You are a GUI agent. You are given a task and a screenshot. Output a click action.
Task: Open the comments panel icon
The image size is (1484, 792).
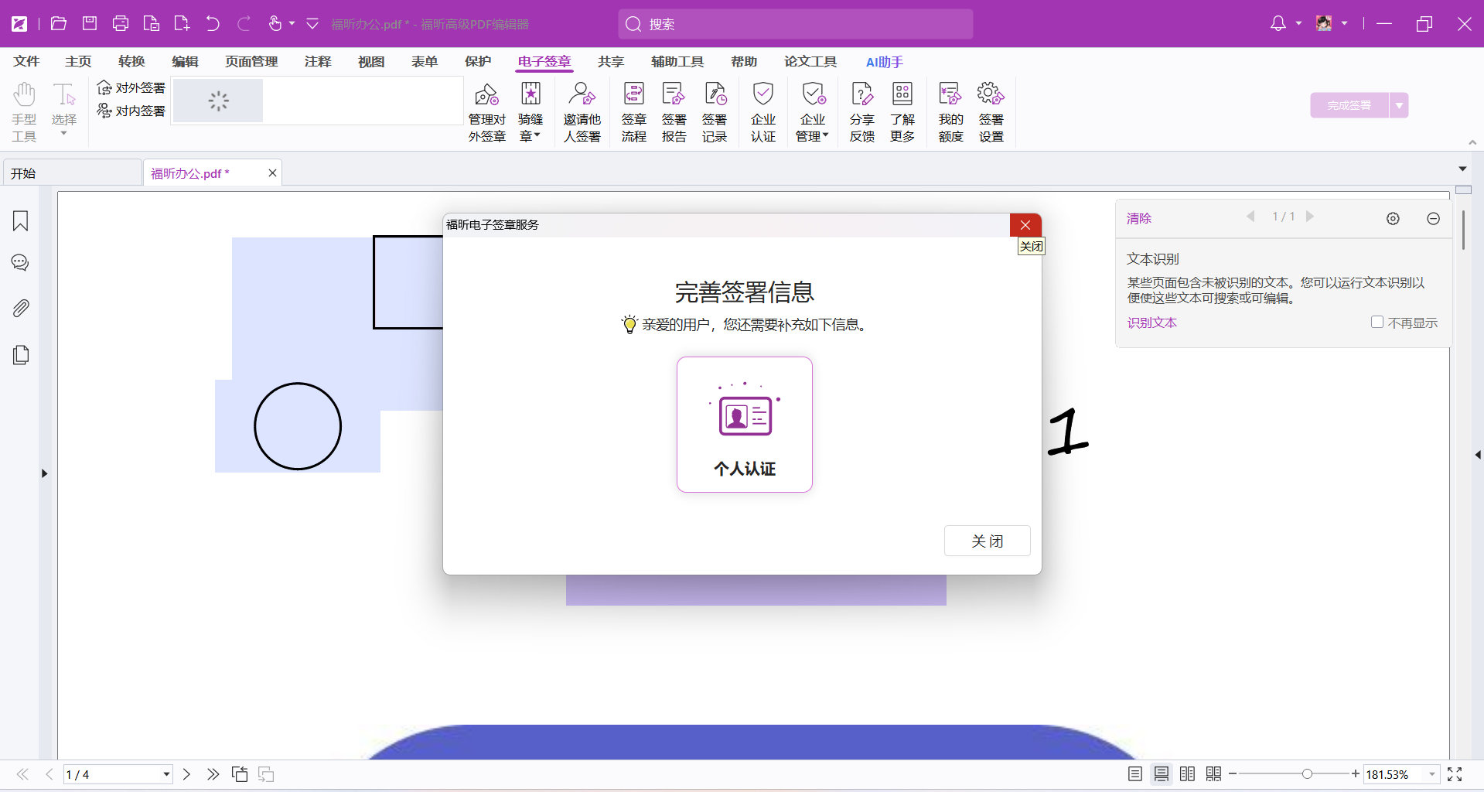pos(21,264)
